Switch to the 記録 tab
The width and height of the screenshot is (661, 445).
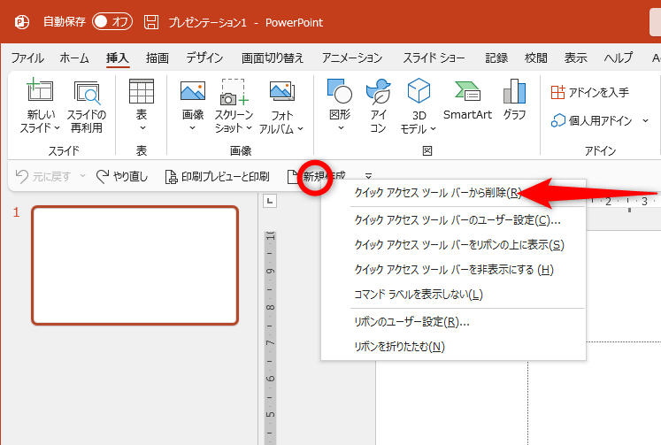496,58
